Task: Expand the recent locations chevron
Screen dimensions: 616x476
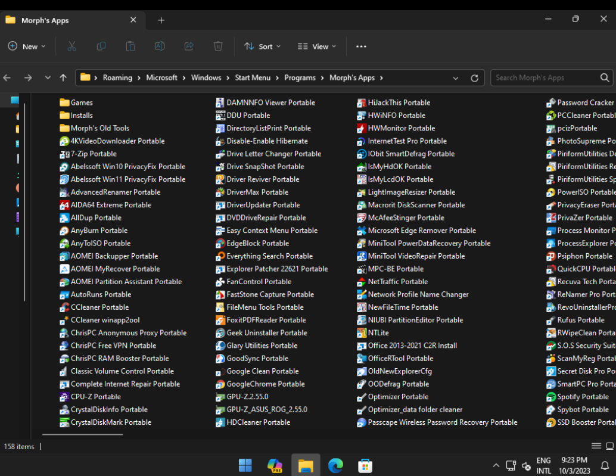Action: click(48, 78)
